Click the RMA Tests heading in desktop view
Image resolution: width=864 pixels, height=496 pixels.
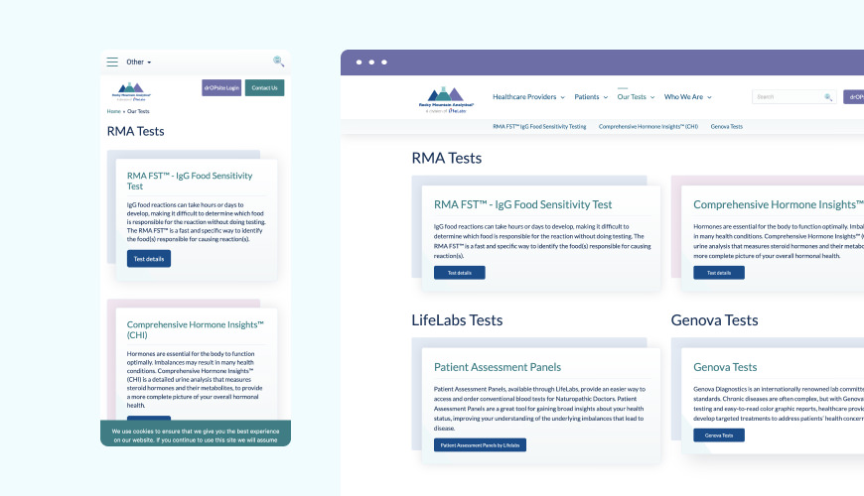tap(446, 158)
